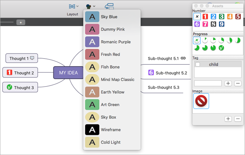Screen dimensions: 245x155
Task: Select number 4 icon in Assets
Action: 230,16
